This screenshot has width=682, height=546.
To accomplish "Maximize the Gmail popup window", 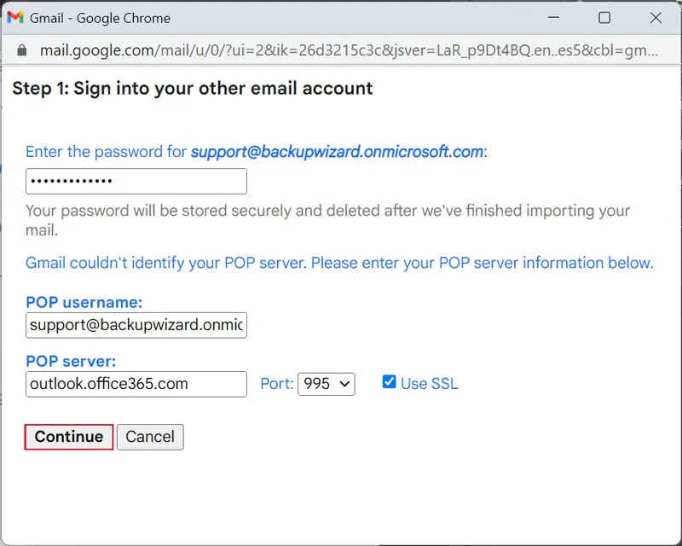I will coord(604,18).
